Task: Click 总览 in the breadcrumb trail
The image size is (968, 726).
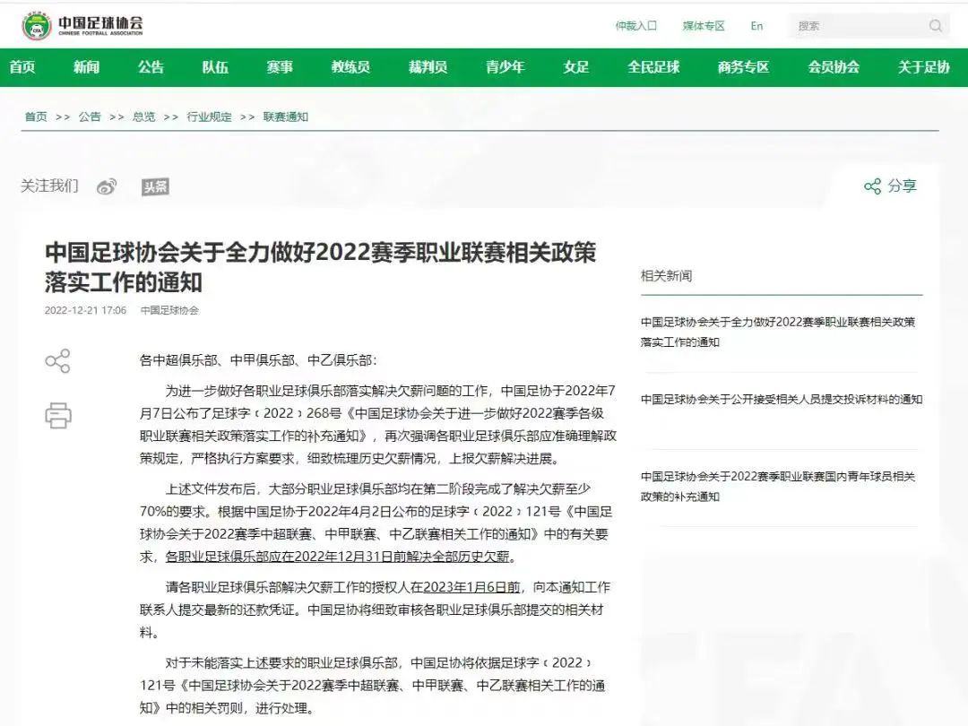Action: 143,117
